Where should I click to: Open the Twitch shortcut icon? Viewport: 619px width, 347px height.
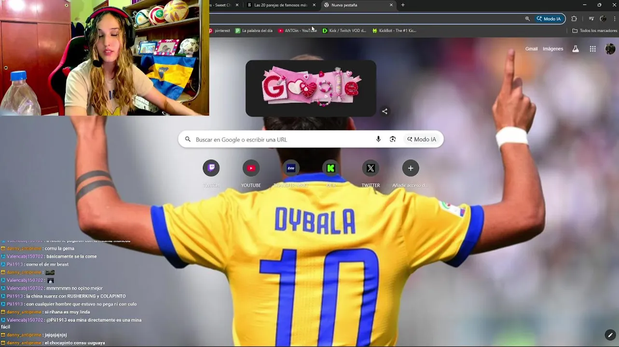tap(211, 168)
